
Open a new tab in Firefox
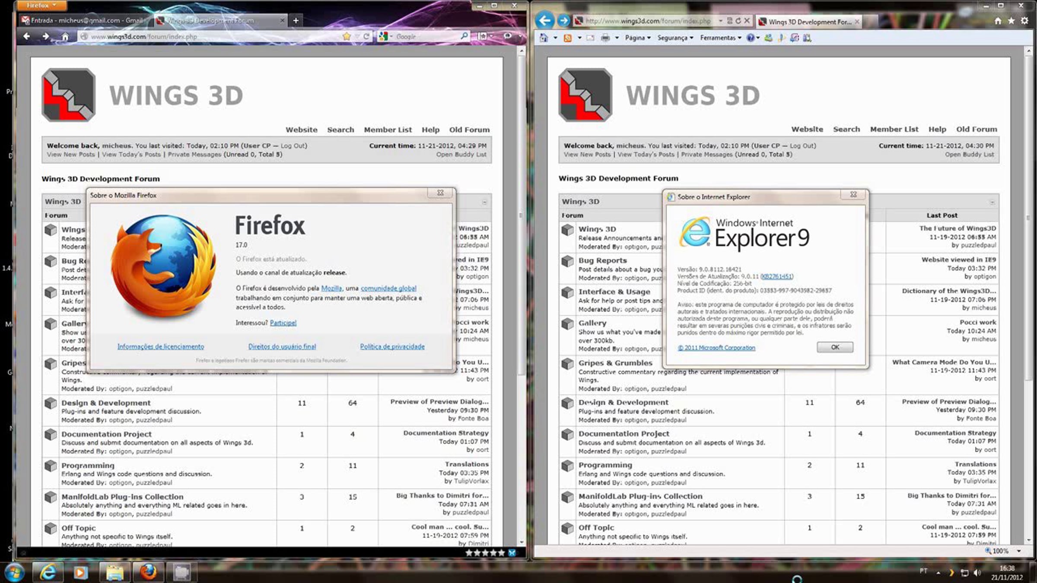(x=296, y=20)
